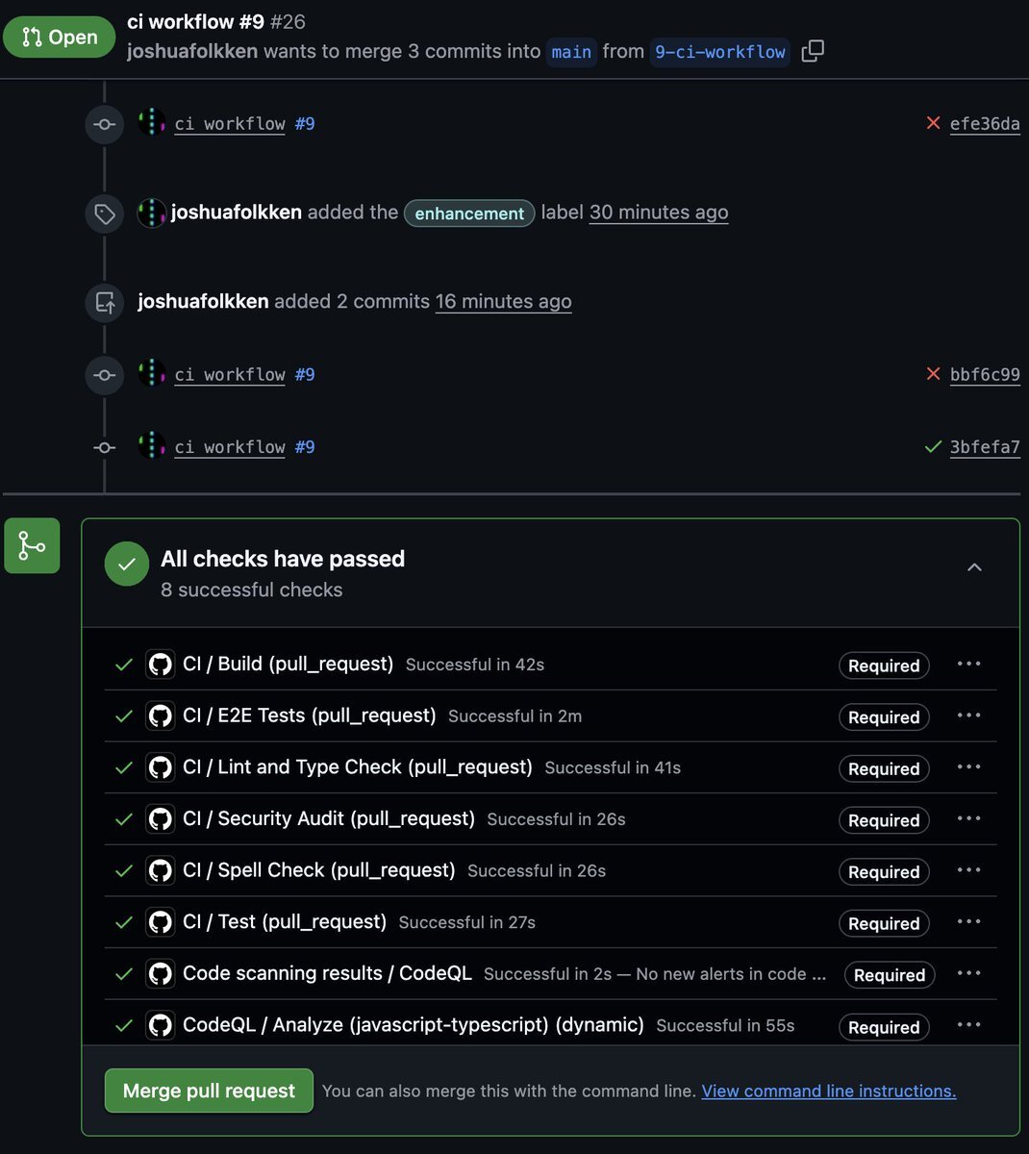
Task: Click GitHub logo icon beside CI / Build
Action: point(160,665)
